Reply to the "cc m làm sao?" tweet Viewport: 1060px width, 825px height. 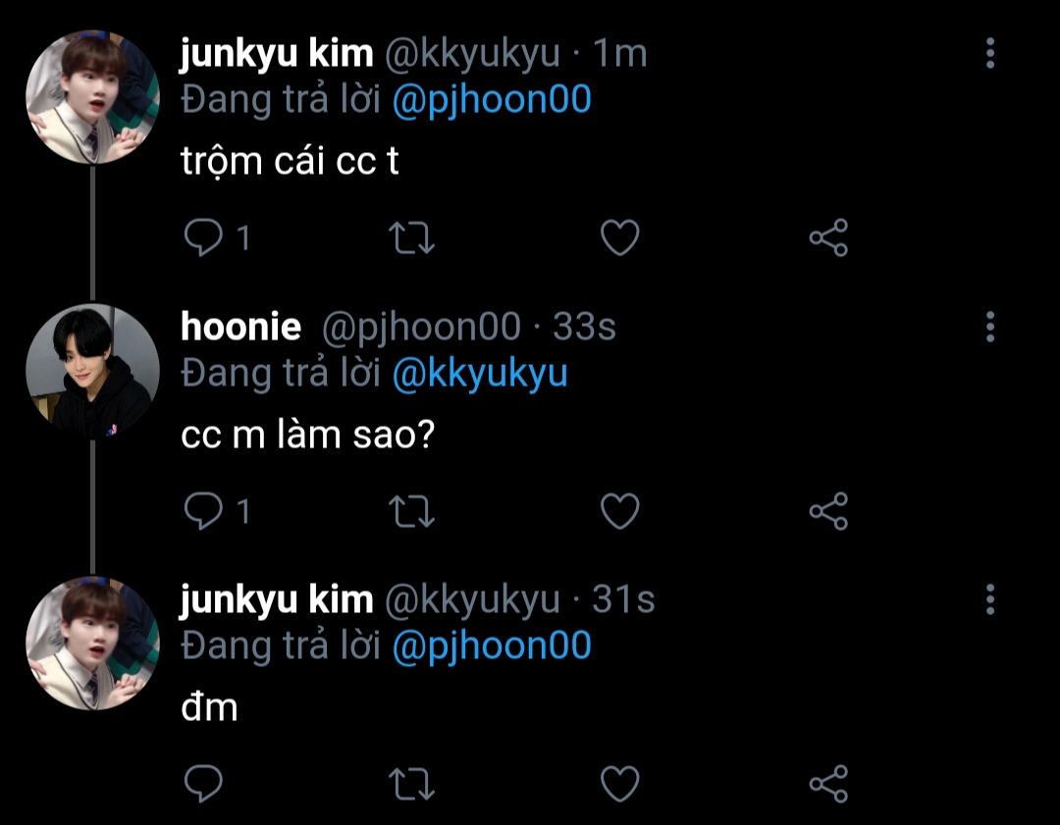(x=203, y=511)
